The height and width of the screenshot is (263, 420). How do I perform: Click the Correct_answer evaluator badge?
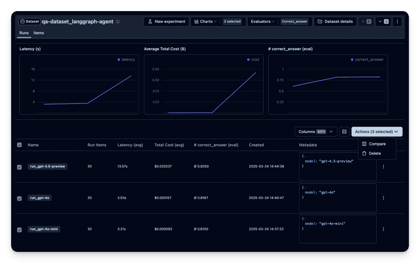click(294, 21)
